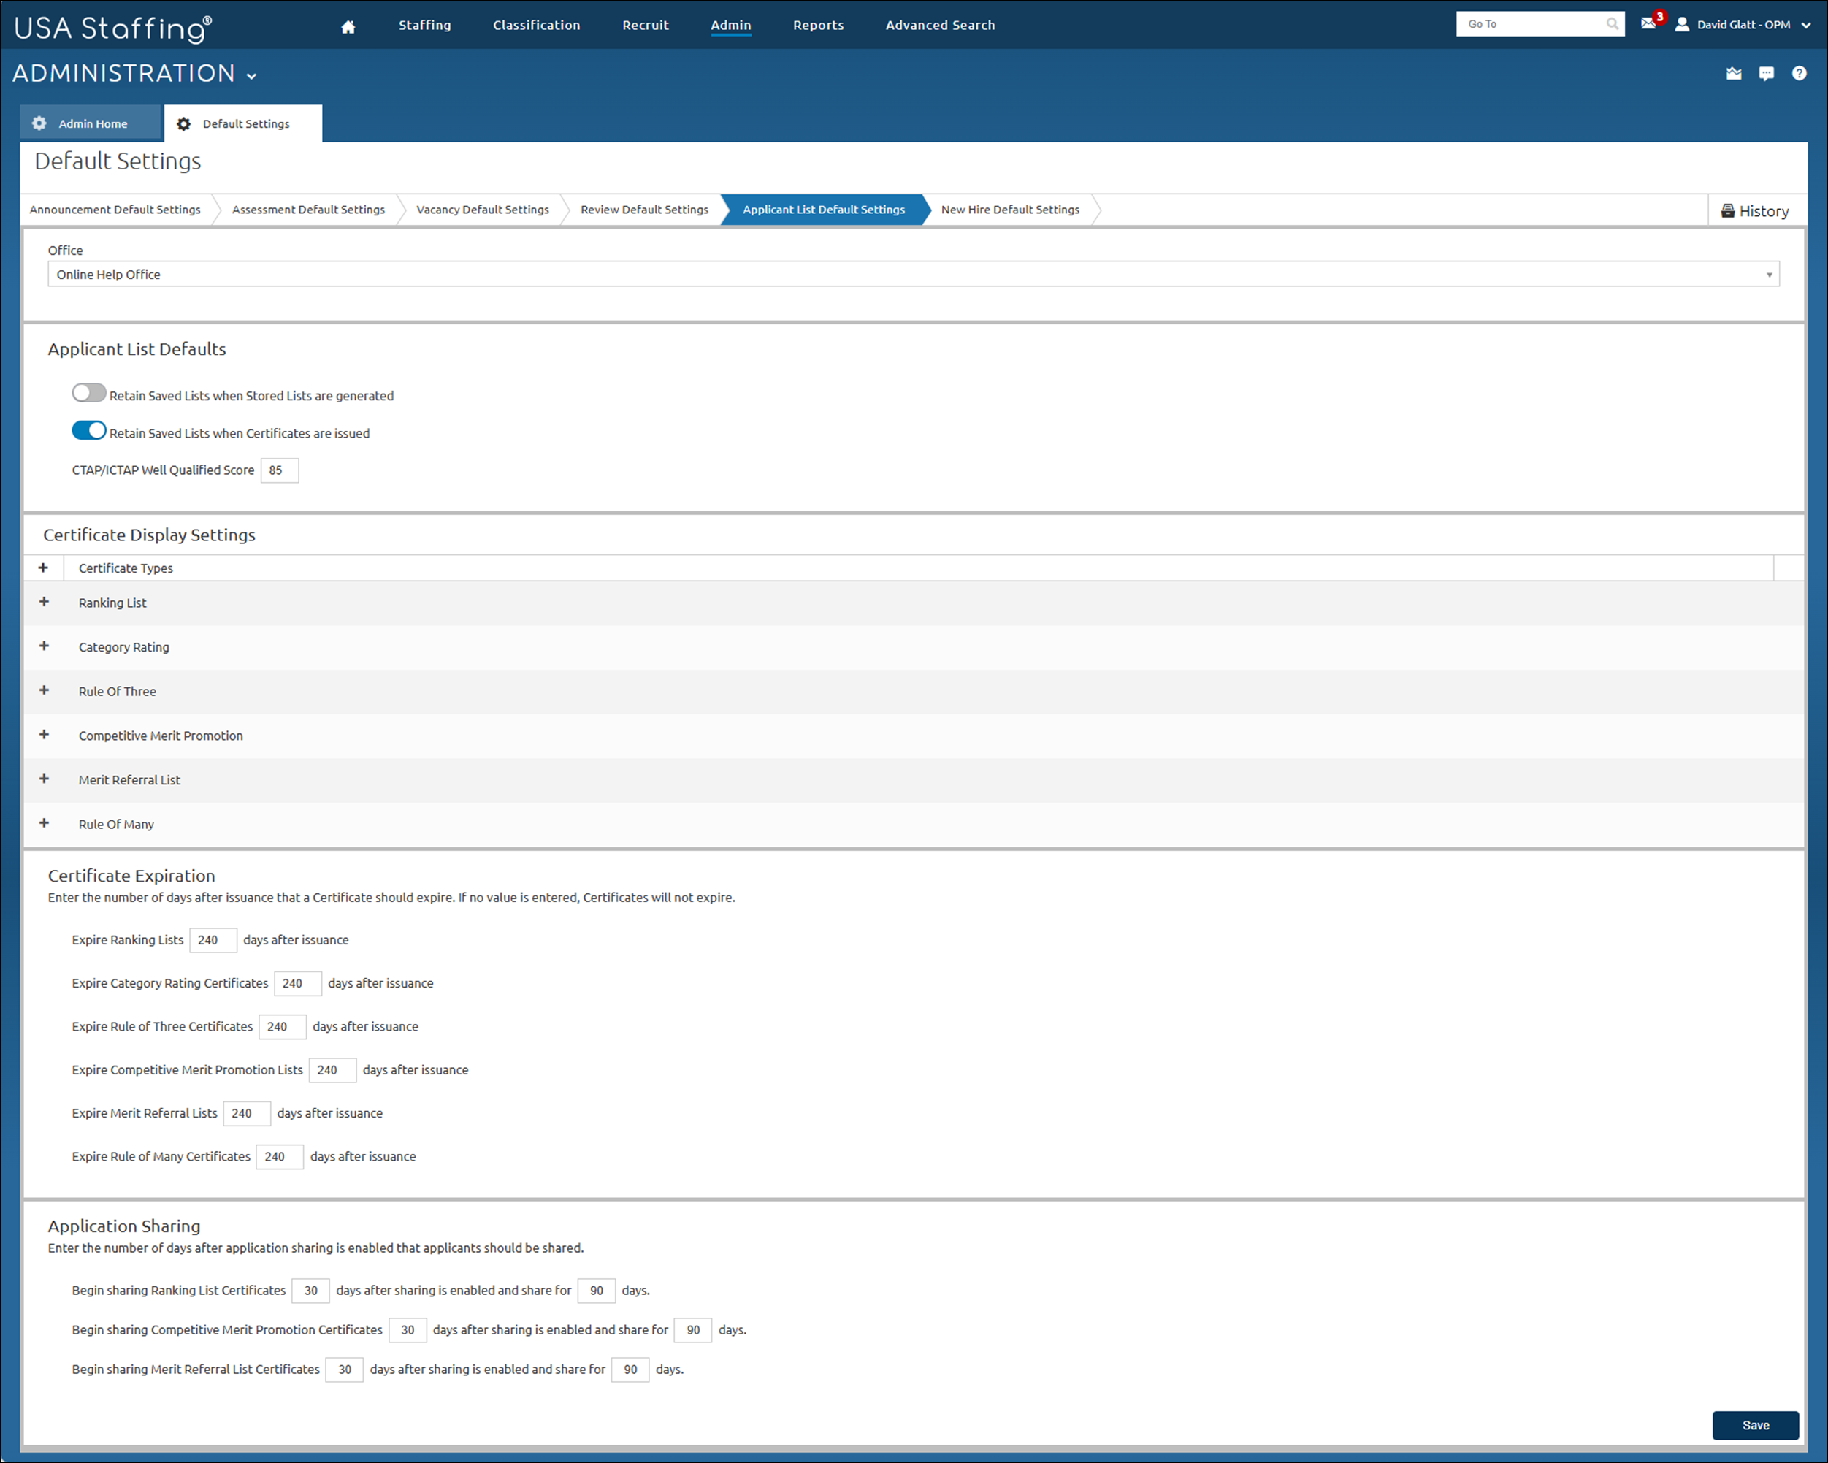Click the gear icon on Admin Home tab
The height and width of the screenshot is (1463, 1828).
(39, 124)
